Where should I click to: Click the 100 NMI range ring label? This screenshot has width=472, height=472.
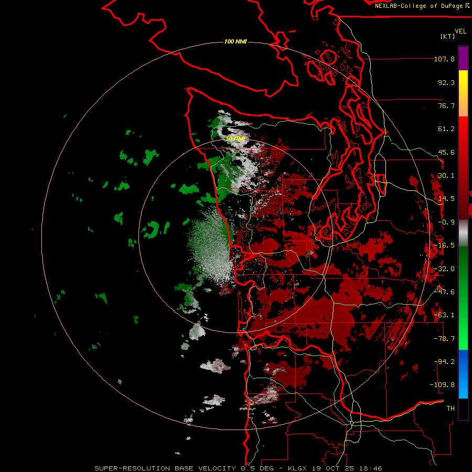pos(235,41)
